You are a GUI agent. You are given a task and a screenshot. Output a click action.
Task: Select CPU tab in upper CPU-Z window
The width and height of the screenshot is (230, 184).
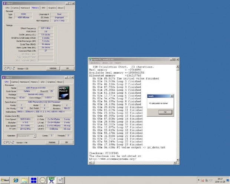[7, 8]
